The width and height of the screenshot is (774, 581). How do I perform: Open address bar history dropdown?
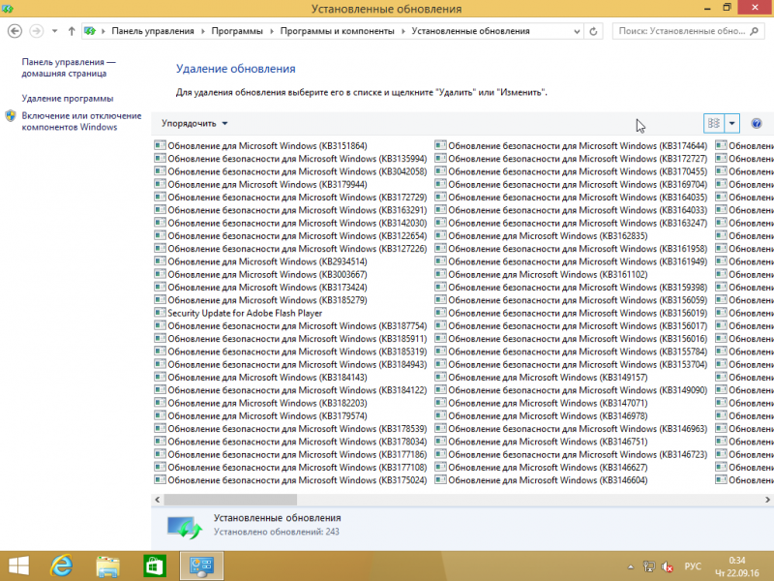pyautogui.click(x=577, y=31)
